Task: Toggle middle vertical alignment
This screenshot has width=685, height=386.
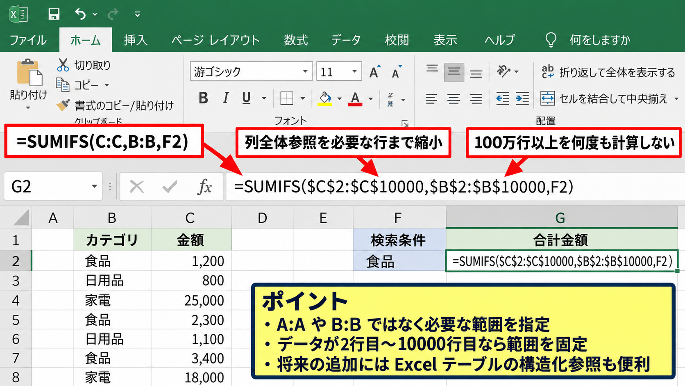Action: tap(454, 72)
